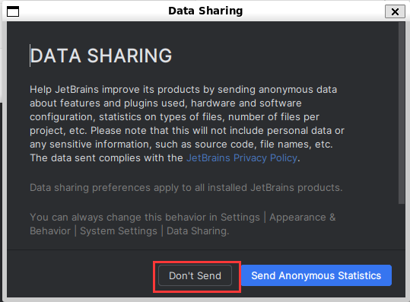410x302 pixels.
Task: Click the scrollbar track below the thumb
Action: tap(402, 226)
